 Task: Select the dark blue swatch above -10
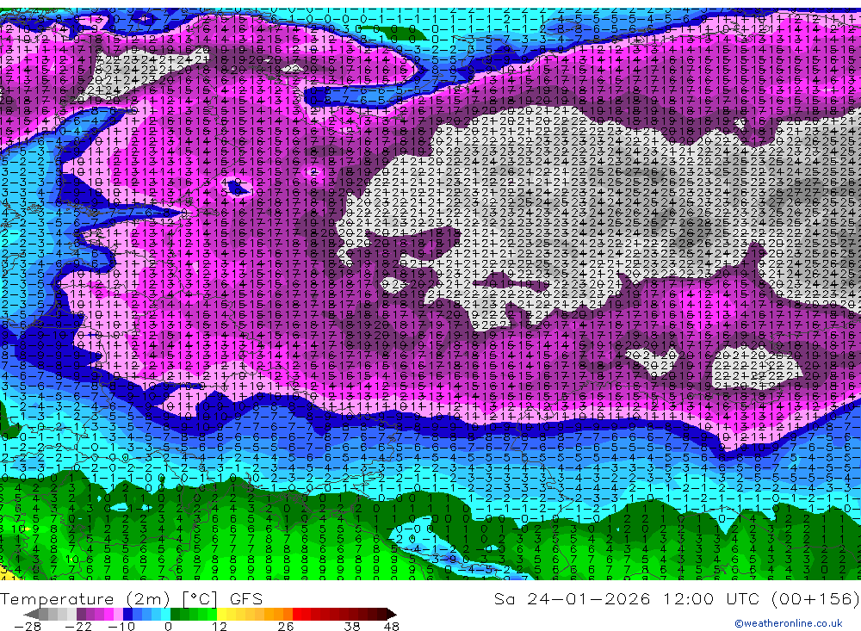pos(127,615)
